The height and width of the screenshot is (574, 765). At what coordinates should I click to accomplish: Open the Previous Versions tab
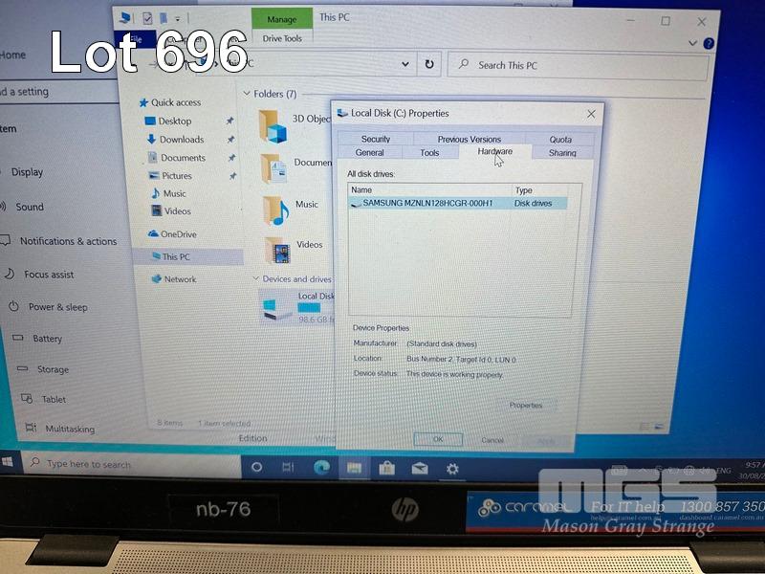tap(469, 139)
